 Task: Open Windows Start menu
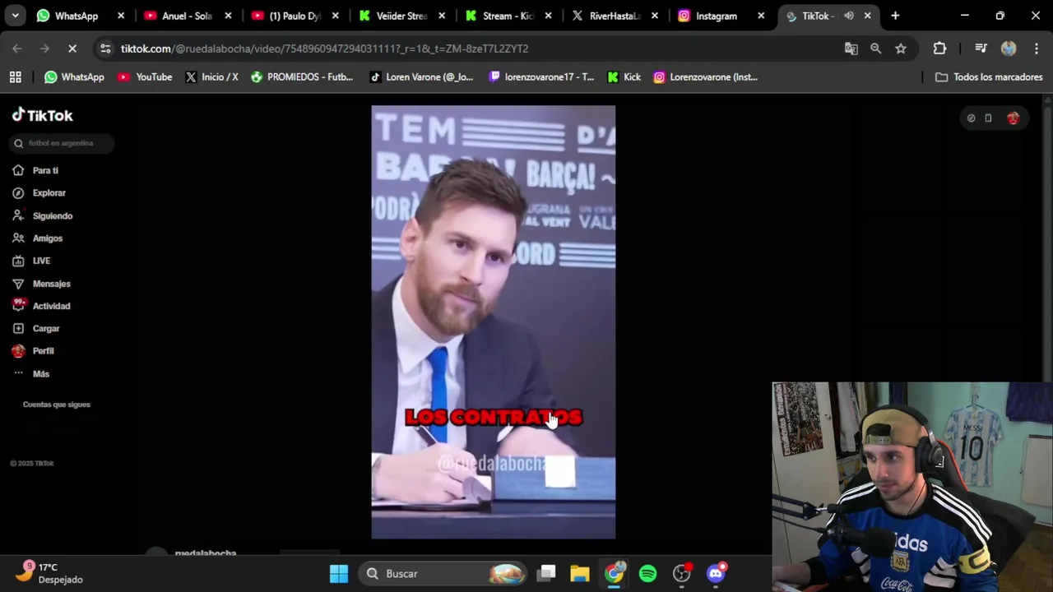(x=339, y=574)
